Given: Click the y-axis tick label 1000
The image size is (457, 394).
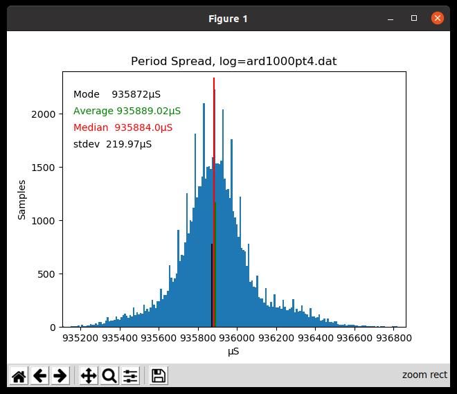Looking at the screenshot, I should [x=43, y=221].
